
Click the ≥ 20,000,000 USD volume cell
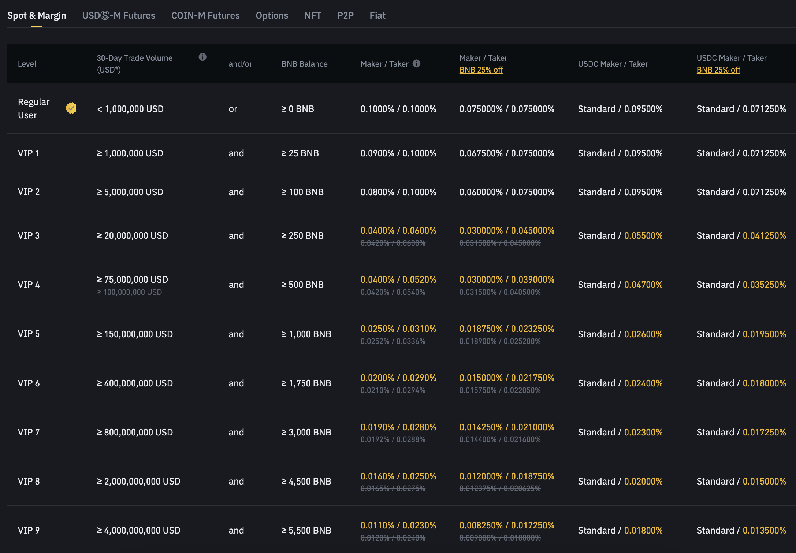[x=132, y=235]
